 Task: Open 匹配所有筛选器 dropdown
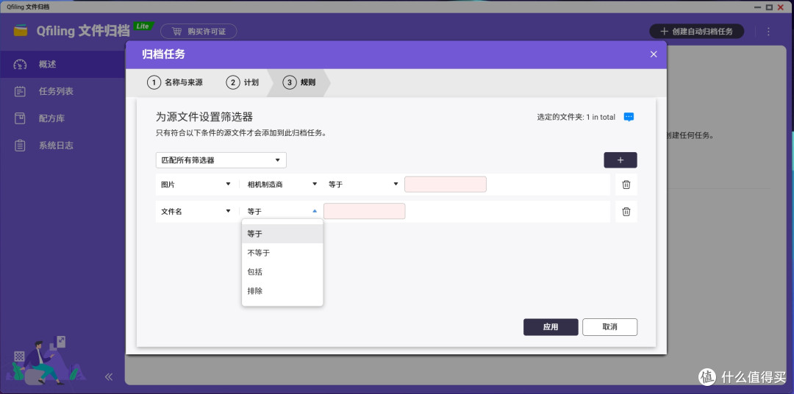point(221,160)
